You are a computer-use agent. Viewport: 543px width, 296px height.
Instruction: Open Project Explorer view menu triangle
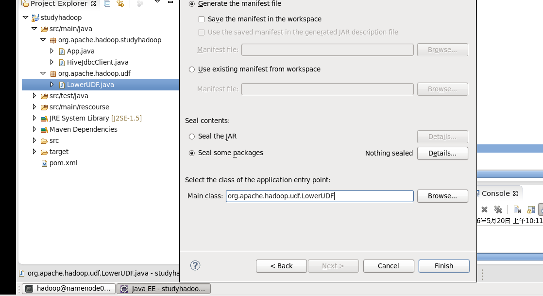(x=157, y=2)
